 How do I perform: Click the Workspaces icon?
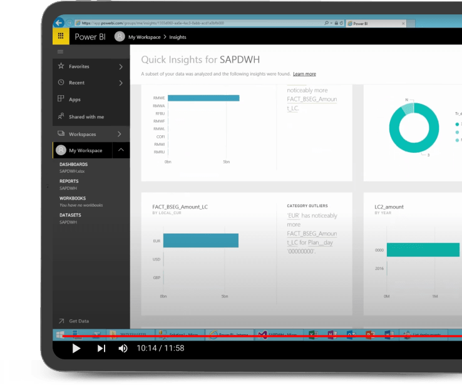[61, 133]
